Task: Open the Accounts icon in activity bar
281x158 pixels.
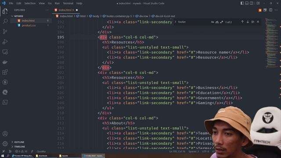Action: 5,133
